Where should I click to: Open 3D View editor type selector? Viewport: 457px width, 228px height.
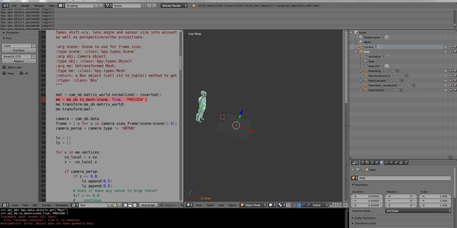(189, 205)
